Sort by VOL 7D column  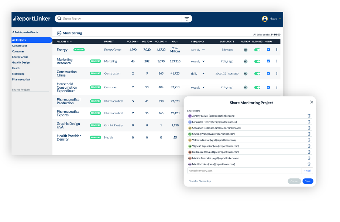pos(147,41)
